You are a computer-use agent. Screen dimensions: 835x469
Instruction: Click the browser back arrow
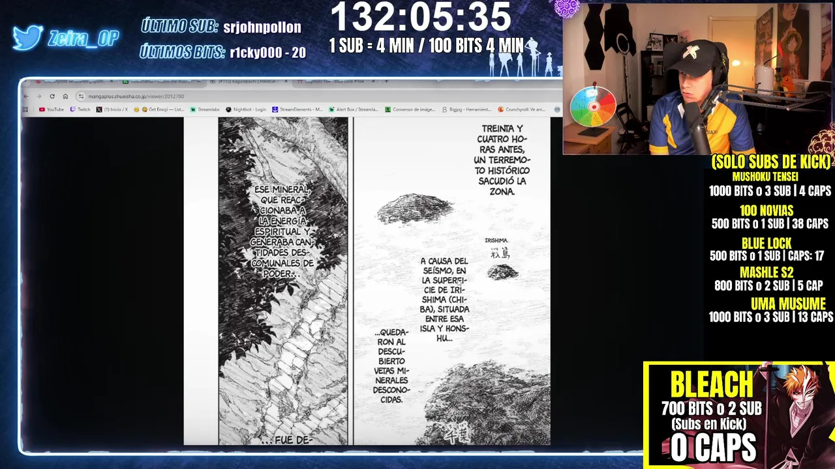point(26,96)
